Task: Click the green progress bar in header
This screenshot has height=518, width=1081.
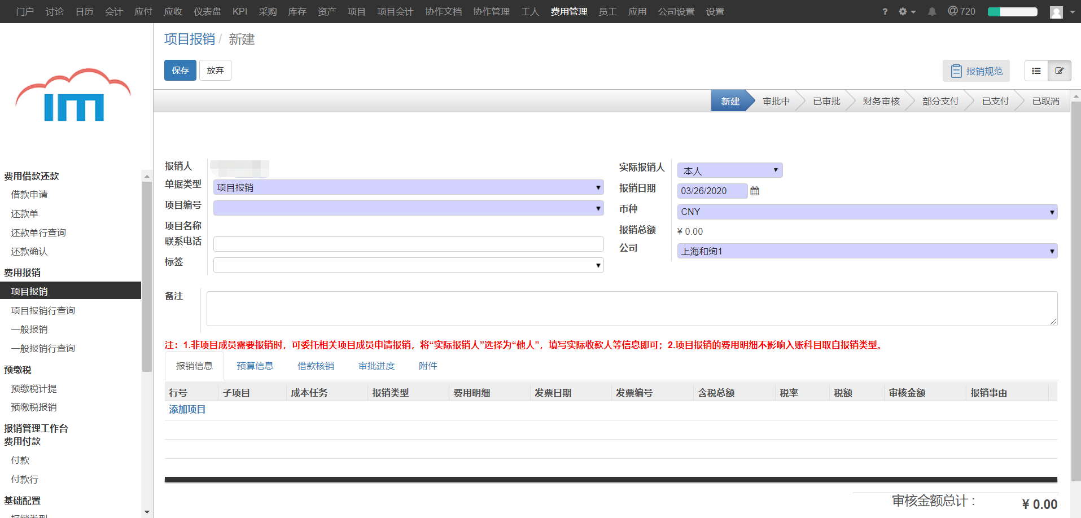Action: (1013, 12)
